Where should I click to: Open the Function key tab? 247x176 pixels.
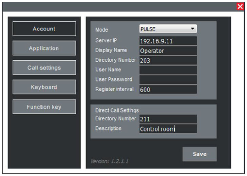click(44, 107)
